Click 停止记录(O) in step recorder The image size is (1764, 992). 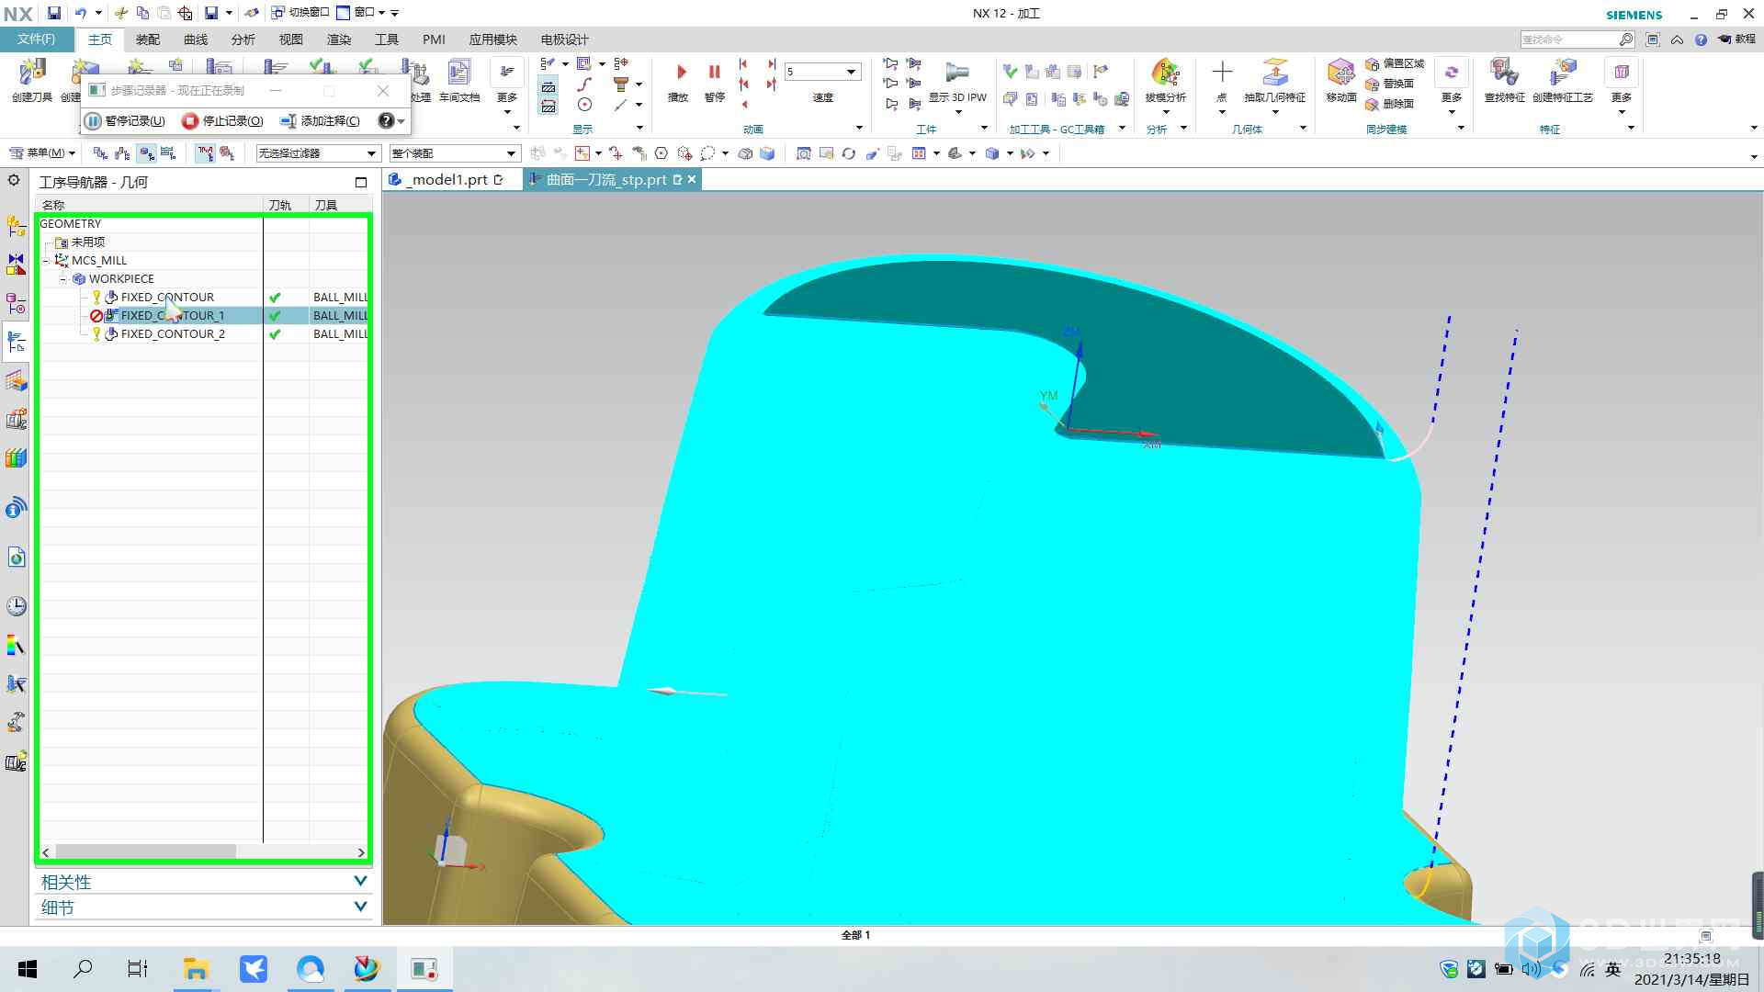click(222, 120)
